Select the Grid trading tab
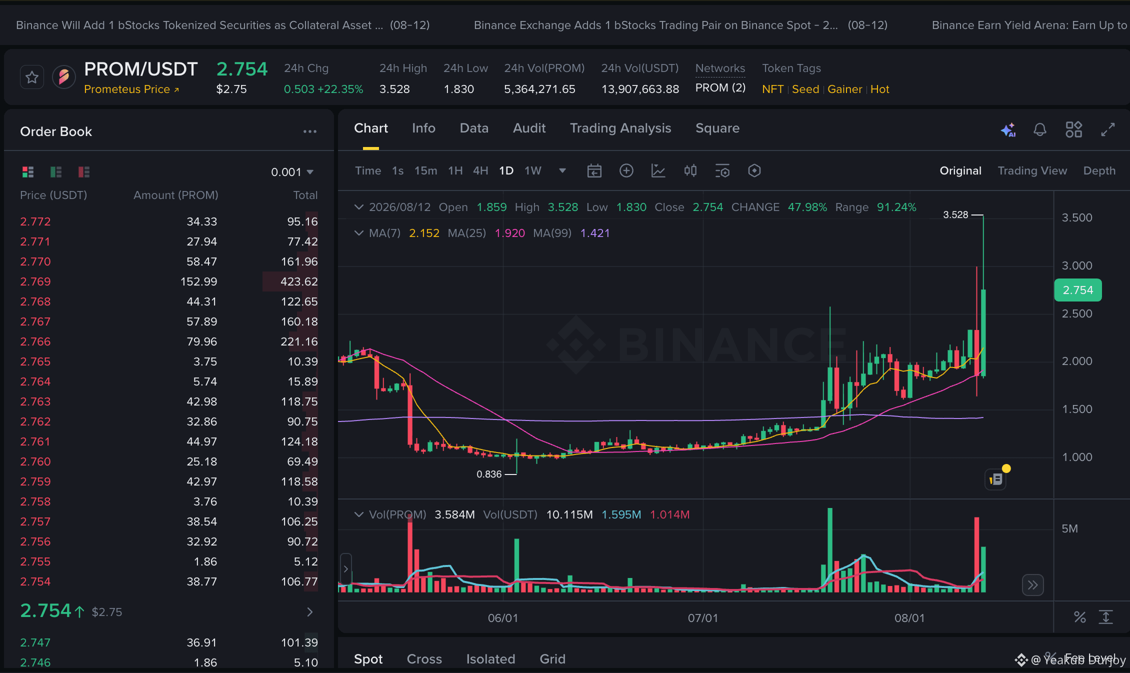The width and height of the screenshot is (1130, 673). (x=553, y=659)
